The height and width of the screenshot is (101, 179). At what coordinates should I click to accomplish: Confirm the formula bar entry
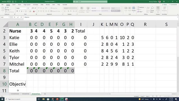click(18, 17)
